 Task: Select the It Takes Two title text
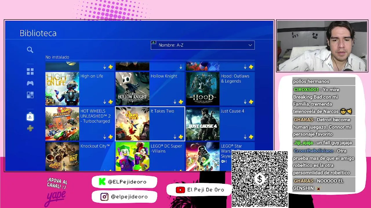[162, 111]
